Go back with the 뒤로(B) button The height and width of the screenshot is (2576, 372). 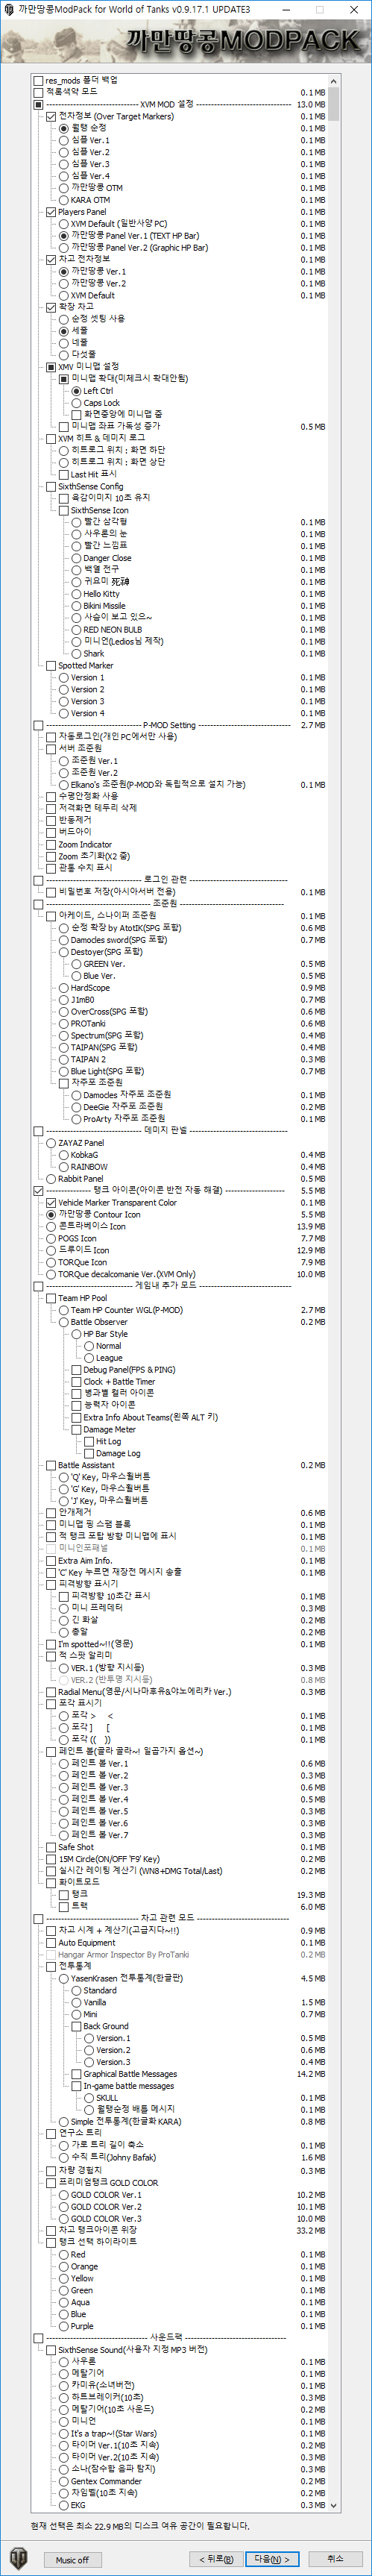[x=217, y=2559]
